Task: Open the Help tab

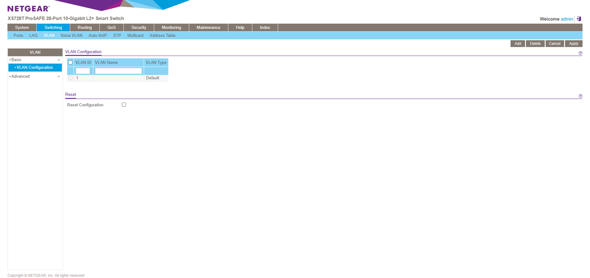Action: click(240, 27)
